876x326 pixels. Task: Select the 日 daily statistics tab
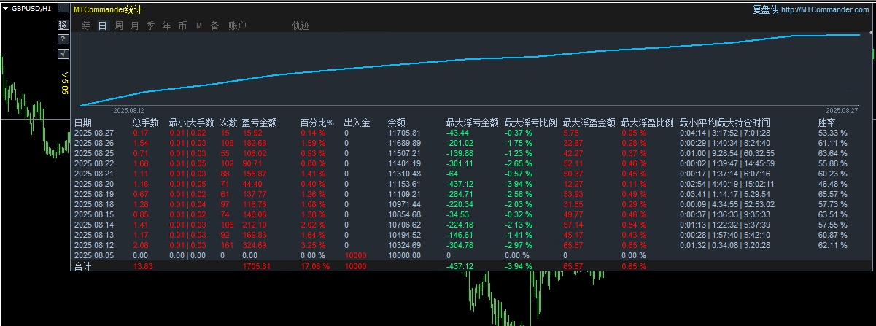[103, 26]
